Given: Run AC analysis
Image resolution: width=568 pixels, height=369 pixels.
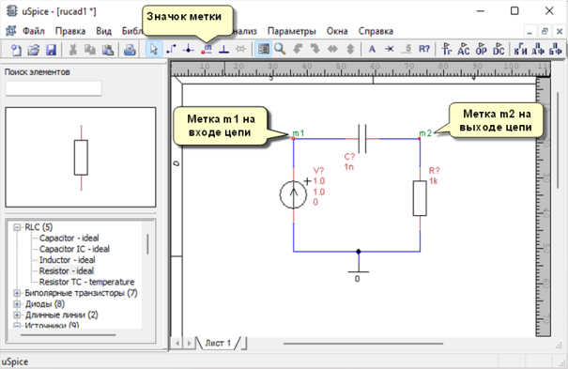Looking at the screenshot, I should tap(464, 49).
